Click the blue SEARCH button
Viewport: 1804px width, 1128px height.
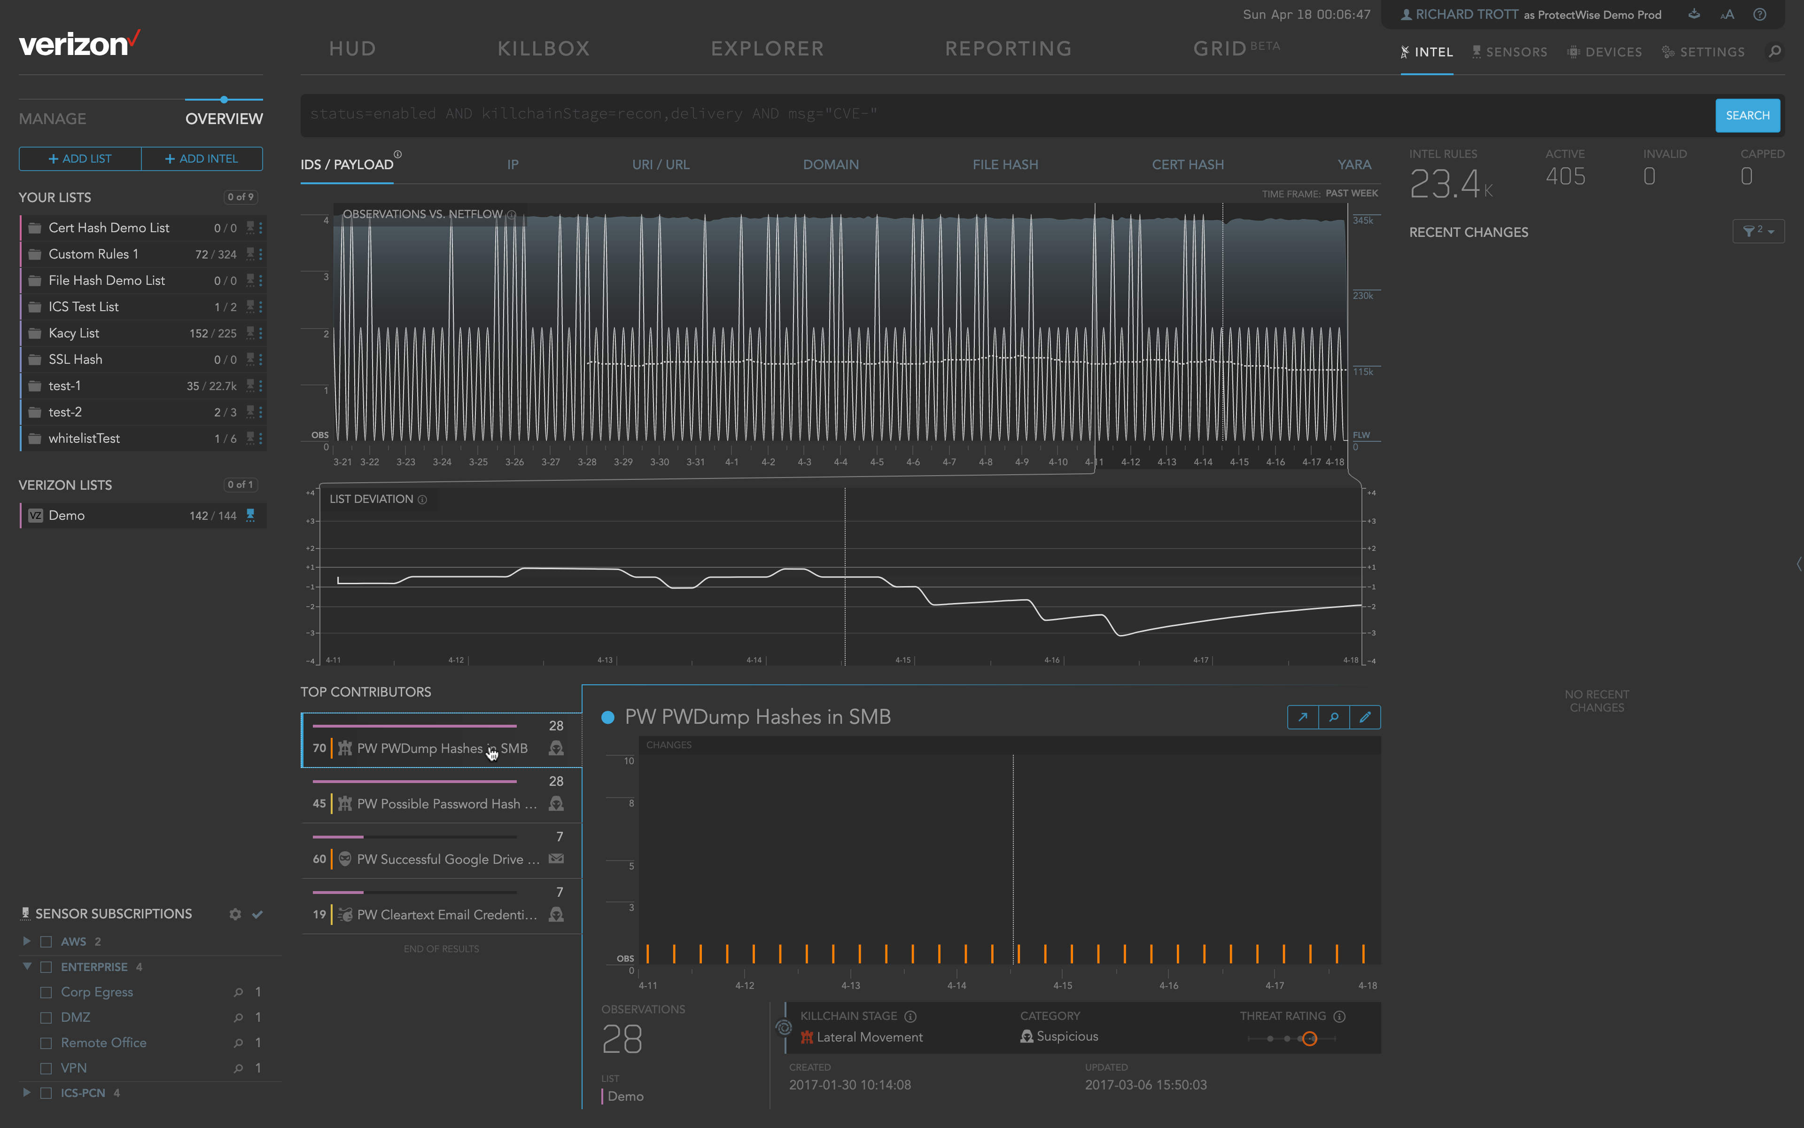tap(1747, 116)
